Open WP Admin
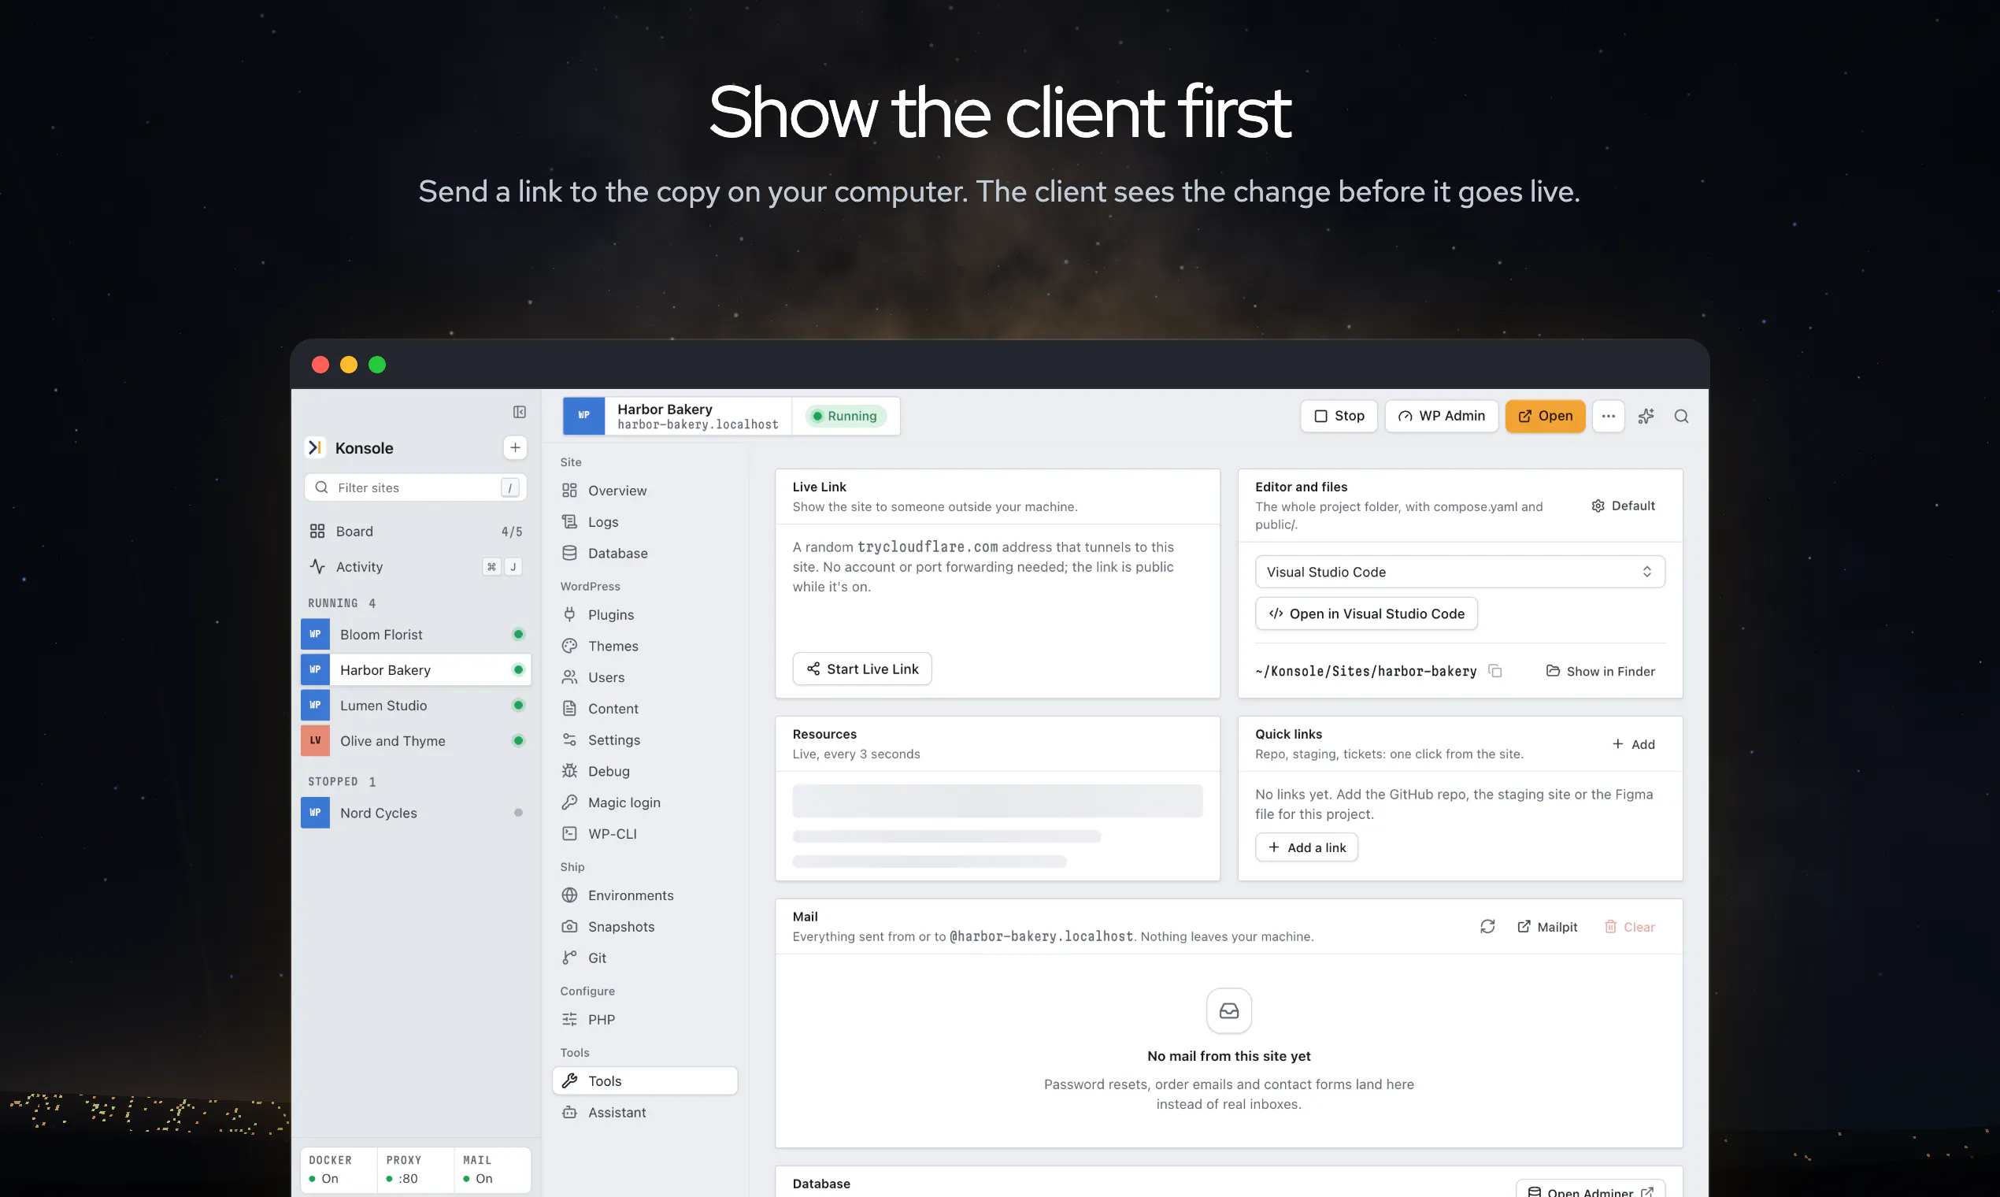The width and height of the screenshot is (2000, 1197). [1441, 417]
